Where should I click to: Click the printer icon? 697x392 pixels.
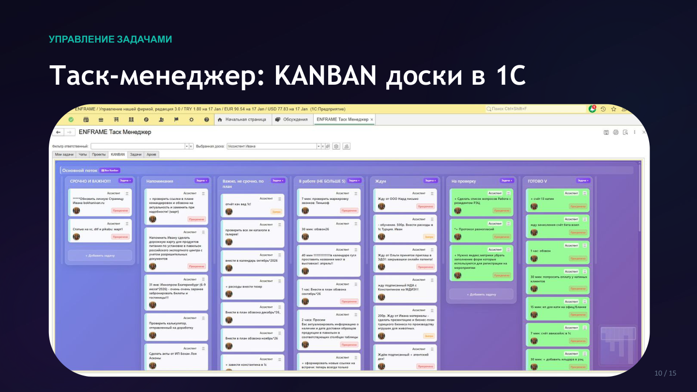pos(616,132)
